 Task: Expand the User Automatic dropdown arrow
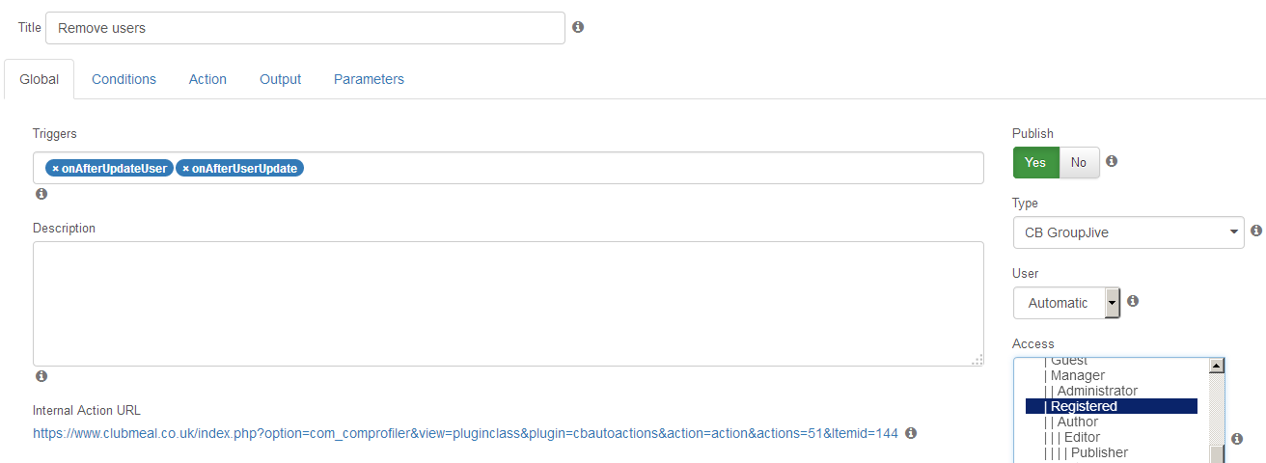point(1112,303)
